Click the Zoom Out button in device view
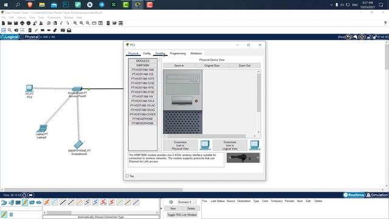The width and height of the screenshot is (389, 219). click(x=244, y=66)
